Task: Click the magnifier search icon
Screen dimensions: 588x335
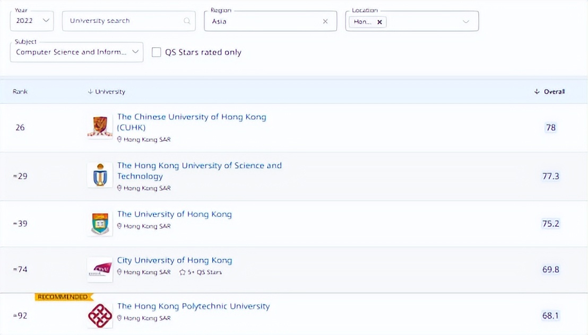Action: pos(187,21)
